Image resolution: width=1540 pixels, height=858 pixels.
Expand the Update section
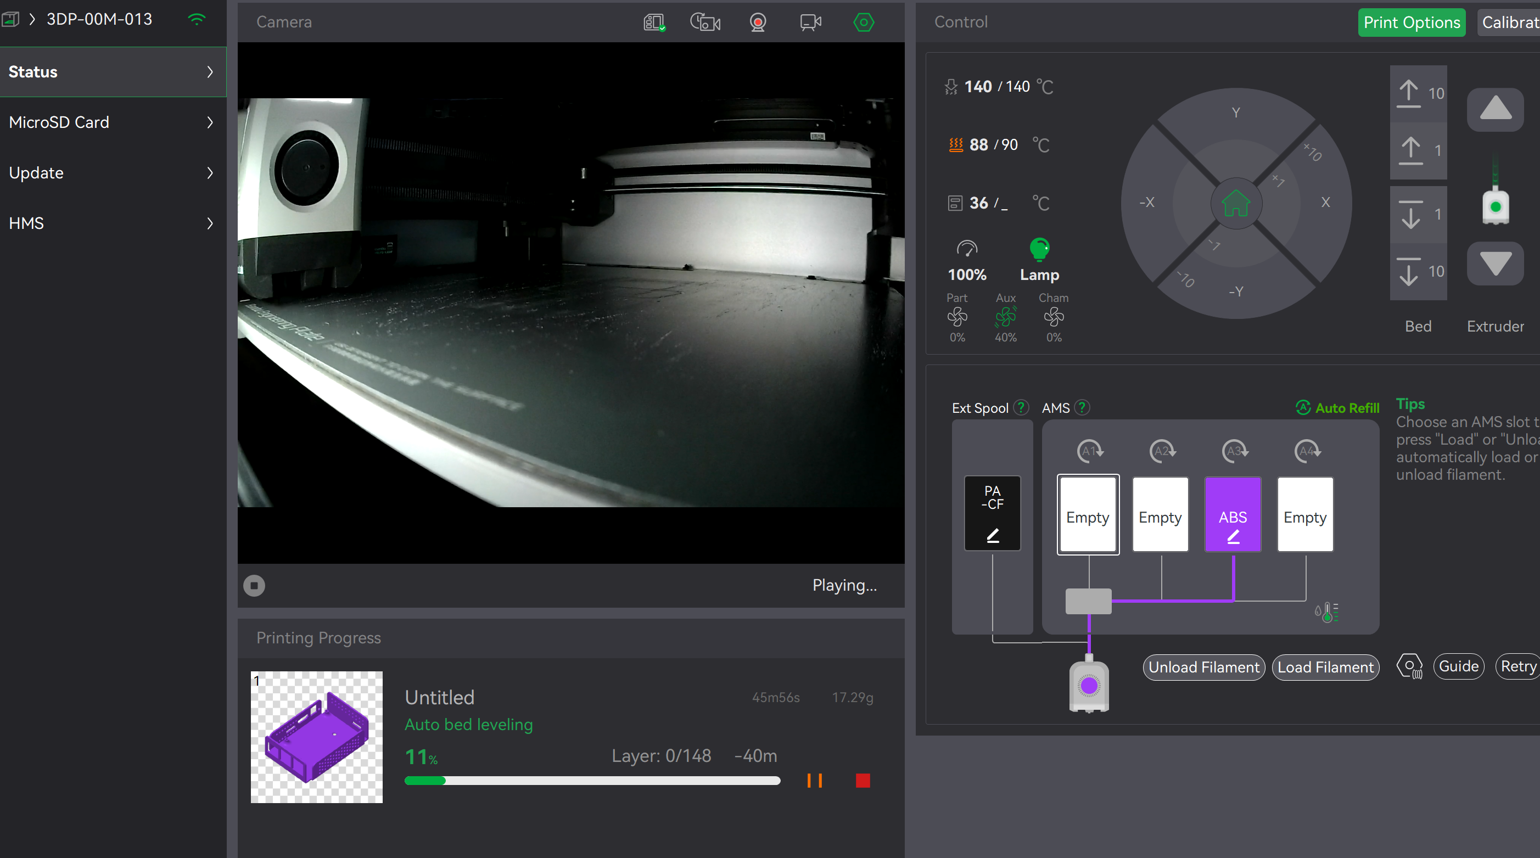pyautogui.click(x=113, y=173)
